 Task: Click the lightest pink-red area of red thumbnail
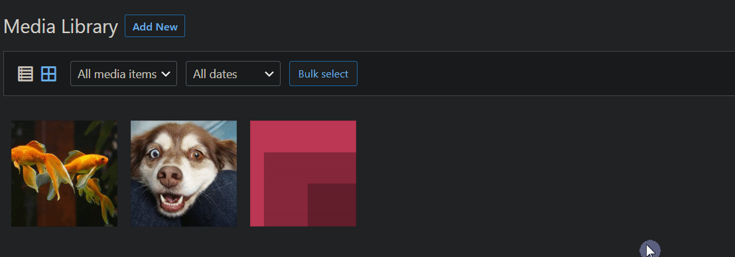coord(302,136)
